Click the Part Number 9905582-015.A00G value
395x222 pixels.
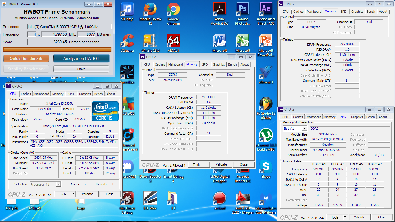[328, 150]
